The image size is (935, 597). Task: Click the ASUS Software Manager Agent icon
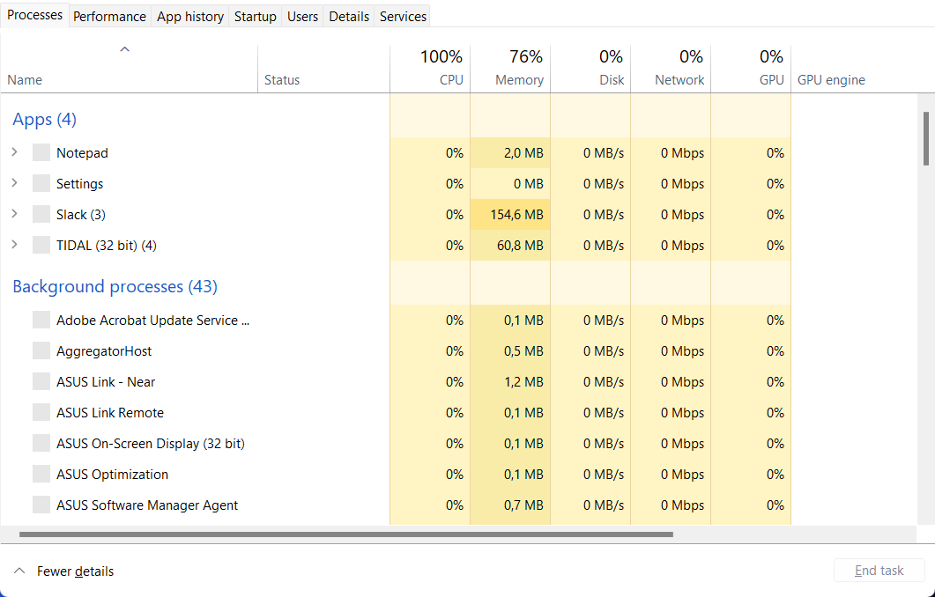(41, 505)
